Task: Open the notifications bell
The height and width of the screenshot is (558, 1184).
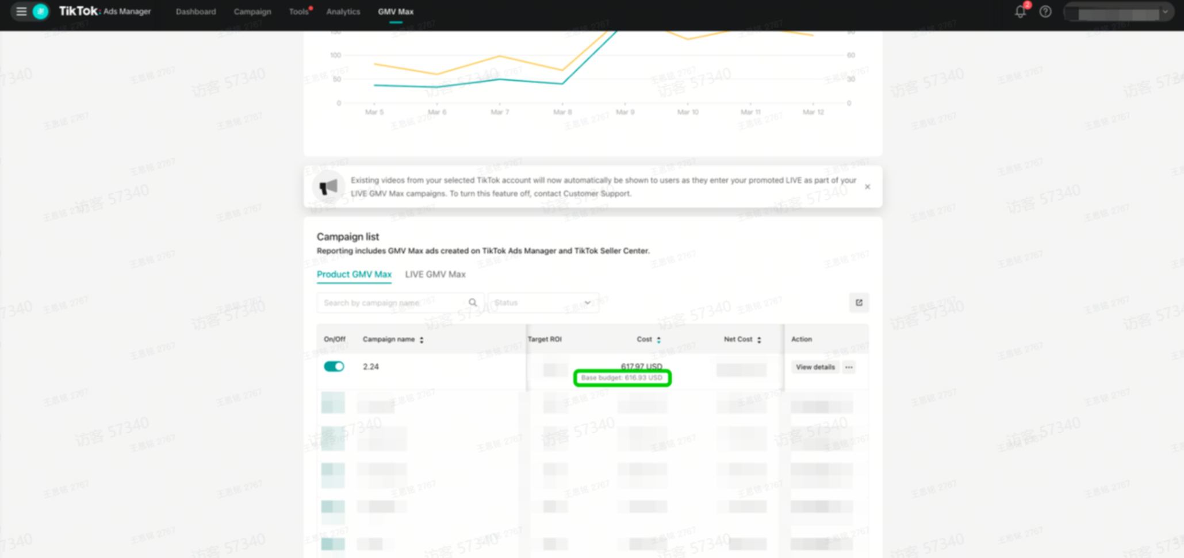Action: (x=1020, y=11)
